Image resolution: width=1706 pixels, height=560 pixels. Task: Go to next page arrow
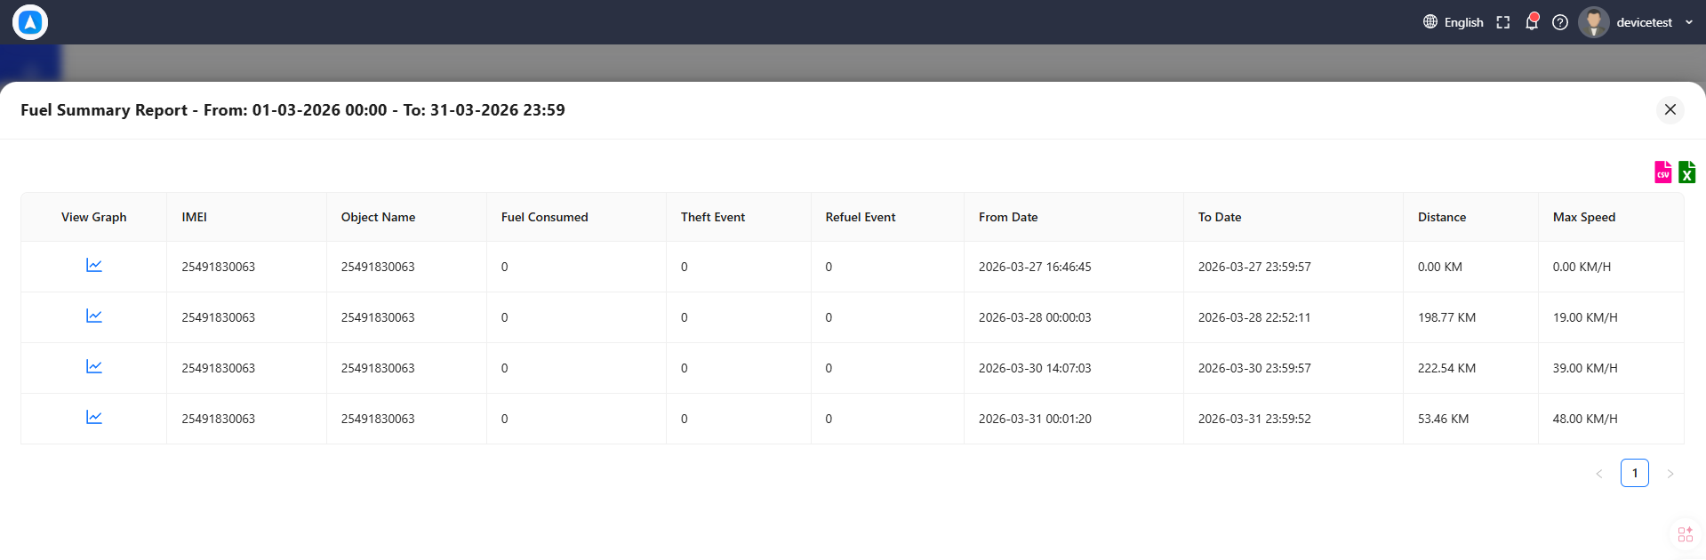pos(1670,474)
